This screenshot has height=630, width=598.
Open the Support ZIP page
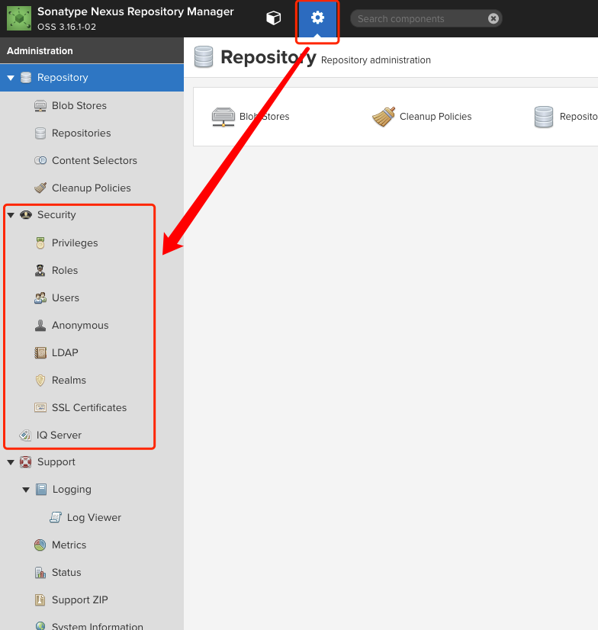[x=80, y=599]
